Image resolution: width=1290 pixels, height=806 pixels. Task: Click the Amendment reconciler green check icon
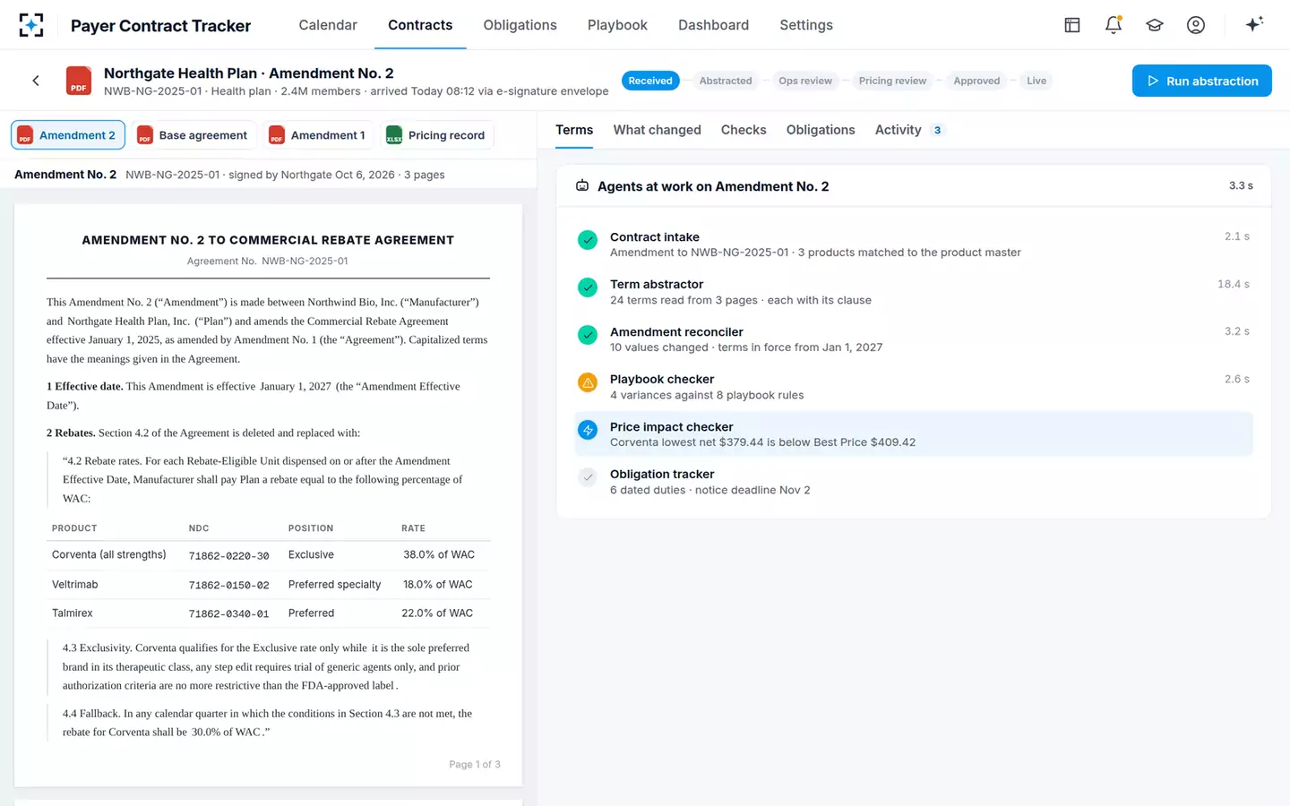588,335
